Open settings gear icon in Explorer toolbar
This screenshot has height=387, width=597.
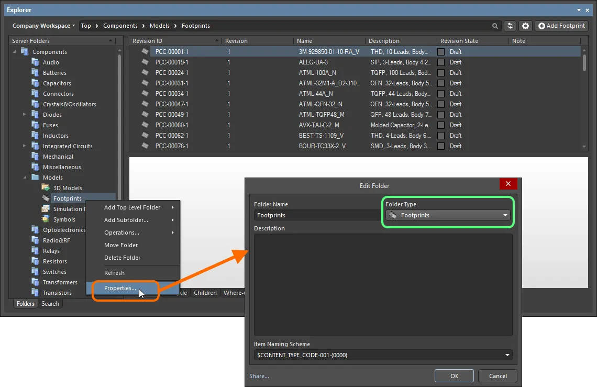point(525,26)
